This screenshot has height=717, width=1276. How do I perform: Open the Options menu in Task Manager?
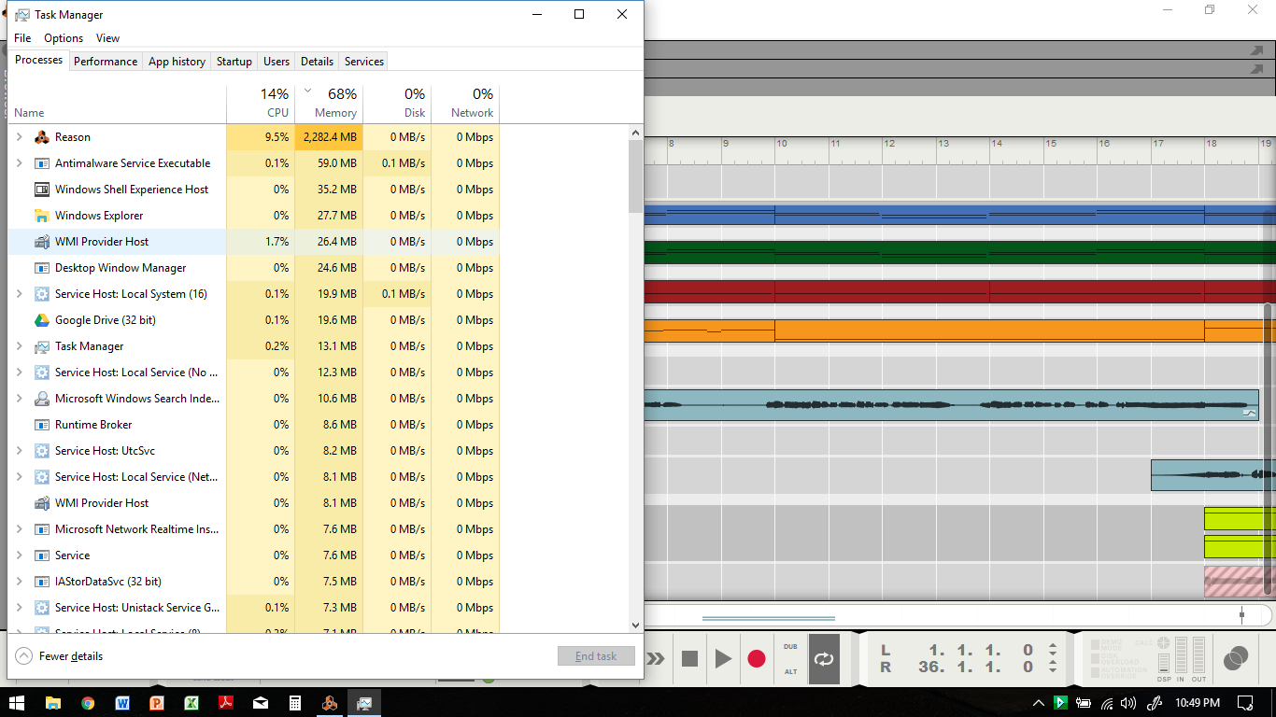64,38
